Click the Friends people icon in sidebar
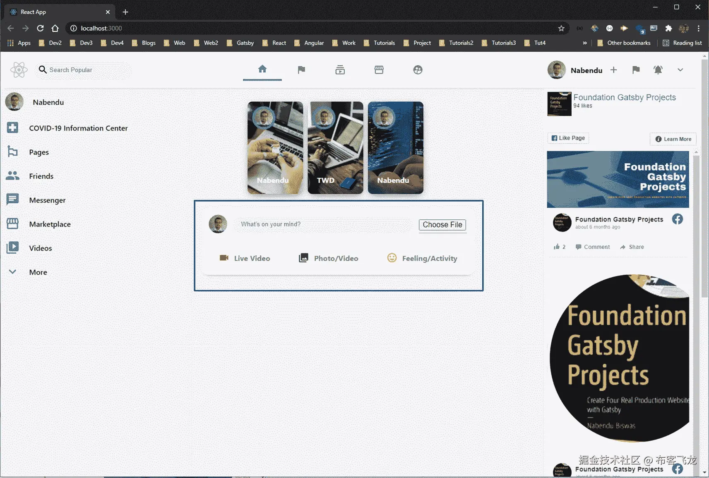The height and width of the screenshot is (478, 709). (12, 176)
